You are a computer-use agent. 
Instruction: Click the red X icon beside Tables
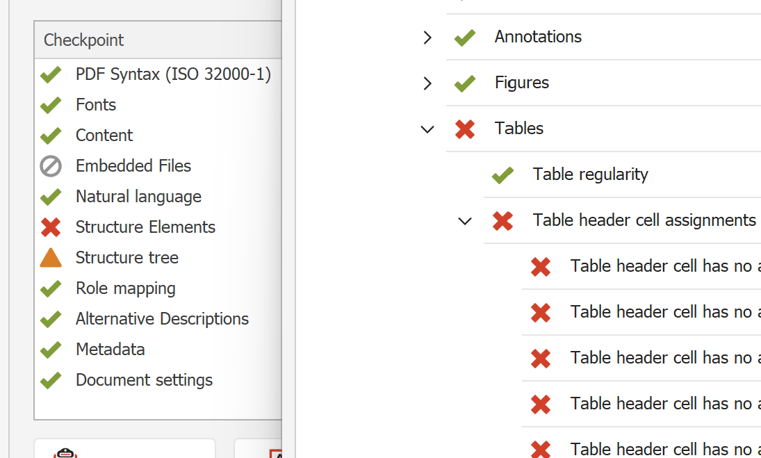(x=465, y=129)
